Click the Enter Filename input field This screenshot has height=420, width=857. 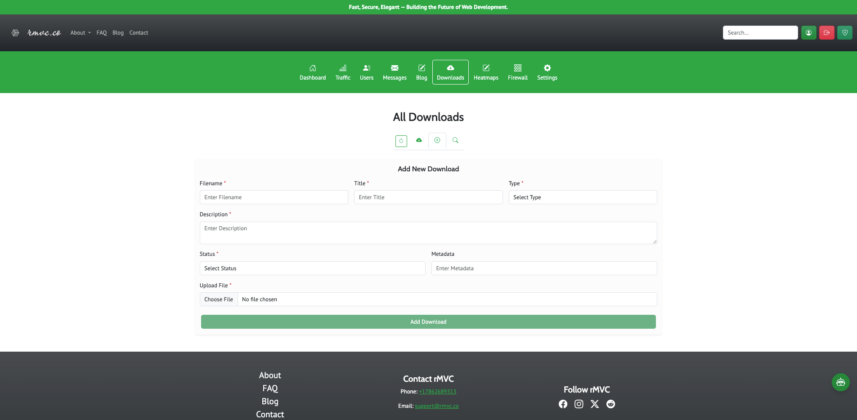[274, 197]
